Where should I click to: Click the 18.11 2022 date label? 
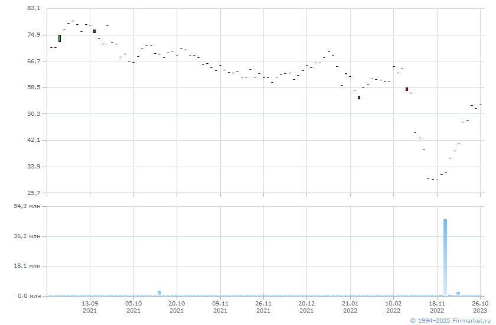(x=437, y=307)
